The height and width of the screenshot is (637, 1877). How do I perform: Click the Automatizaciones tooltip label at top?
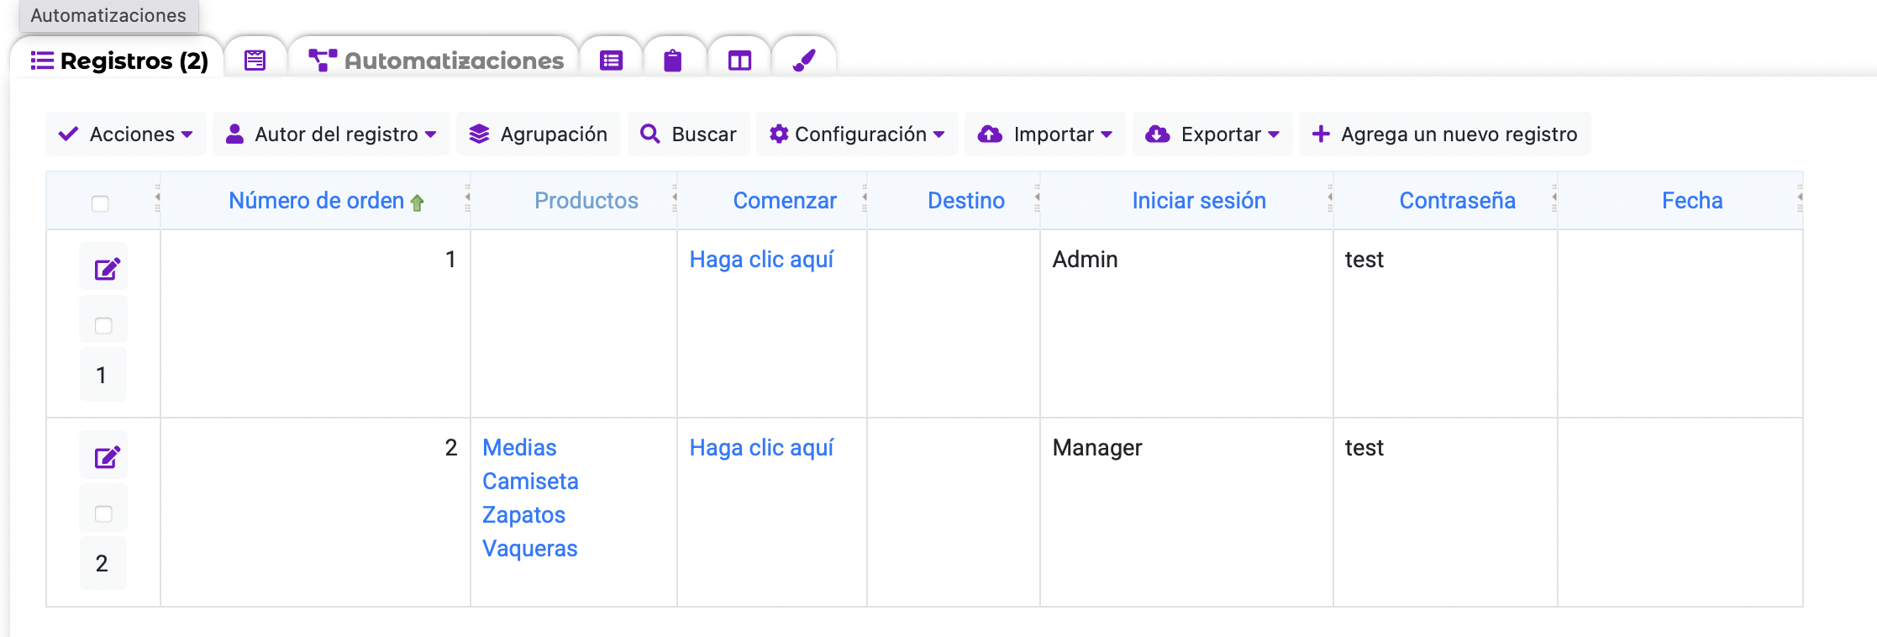pos(108,15)
